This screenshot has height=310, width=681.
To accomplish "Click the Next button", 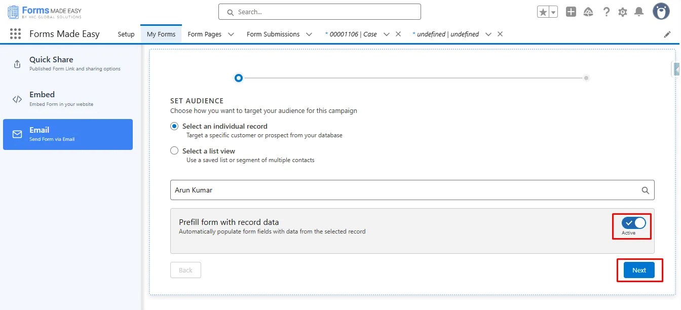I will click(x=639, y=270).
